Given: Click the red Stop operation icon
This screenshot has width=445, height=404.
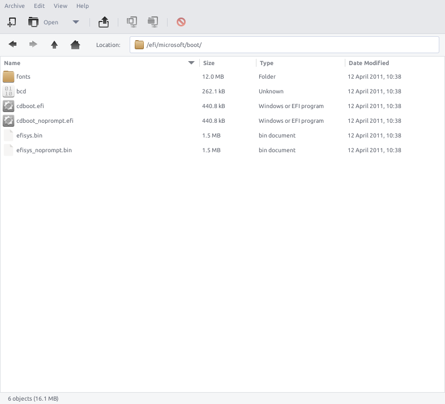Looking at the screenshot, I should pos(181,22).
